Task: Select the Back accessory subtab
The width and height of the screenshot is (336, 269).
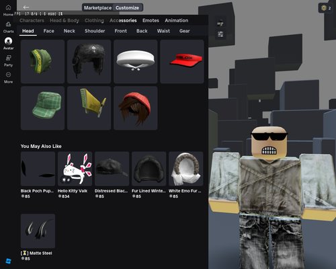Action: click(142, 31)
